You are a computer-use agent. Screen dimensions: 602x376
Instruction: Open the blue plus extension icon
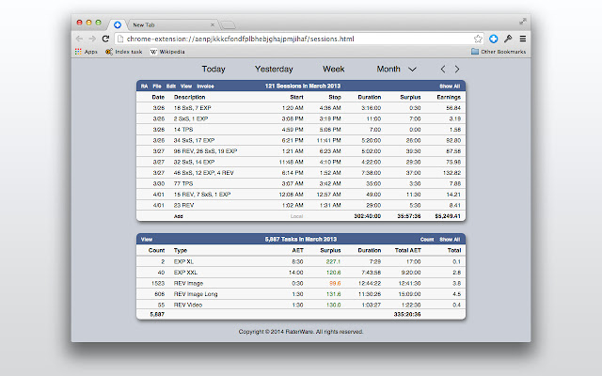click(493, 39)
